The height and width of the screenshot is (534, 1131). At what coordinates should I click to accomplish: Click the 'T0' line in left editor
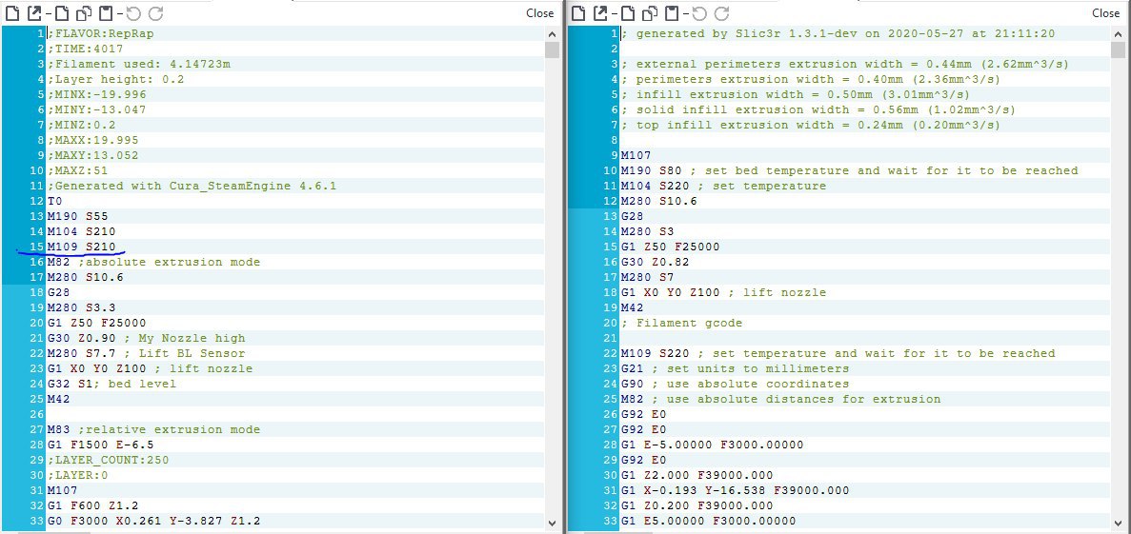[55, 201]
